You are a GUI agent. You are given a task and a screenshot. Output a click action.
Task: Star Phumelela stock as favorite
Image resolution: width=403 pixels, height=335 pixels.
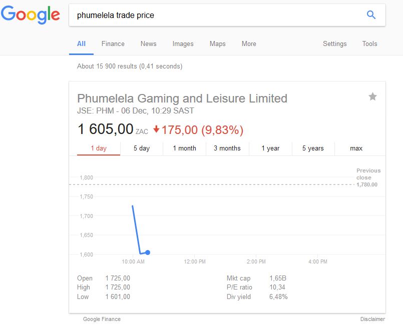372,96
